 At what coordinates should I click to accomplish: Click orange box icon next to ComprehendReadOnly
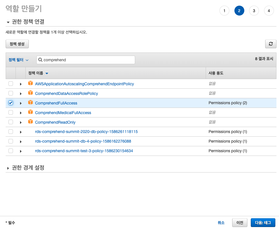tap(30, 122)
